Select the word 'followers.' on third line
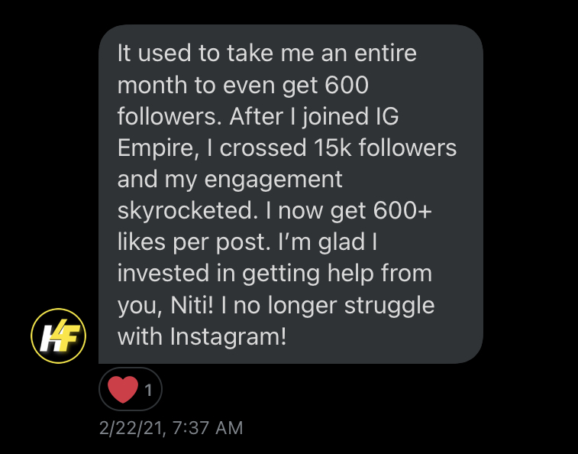Viewport: 578px width, 454px height. [x=170, y=116]
